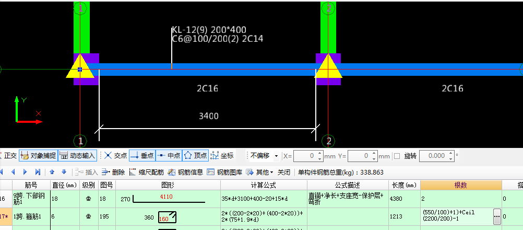
Task: Toggle 对象捕捉 object snap
Action: point(38,156)
